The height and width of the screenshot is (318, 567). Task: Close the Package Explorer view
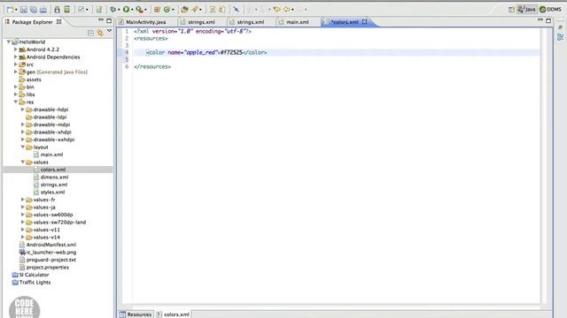(x=58, y=21)
